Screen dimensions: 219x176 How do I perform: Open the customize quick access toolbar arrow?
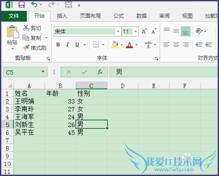point(79,5)
